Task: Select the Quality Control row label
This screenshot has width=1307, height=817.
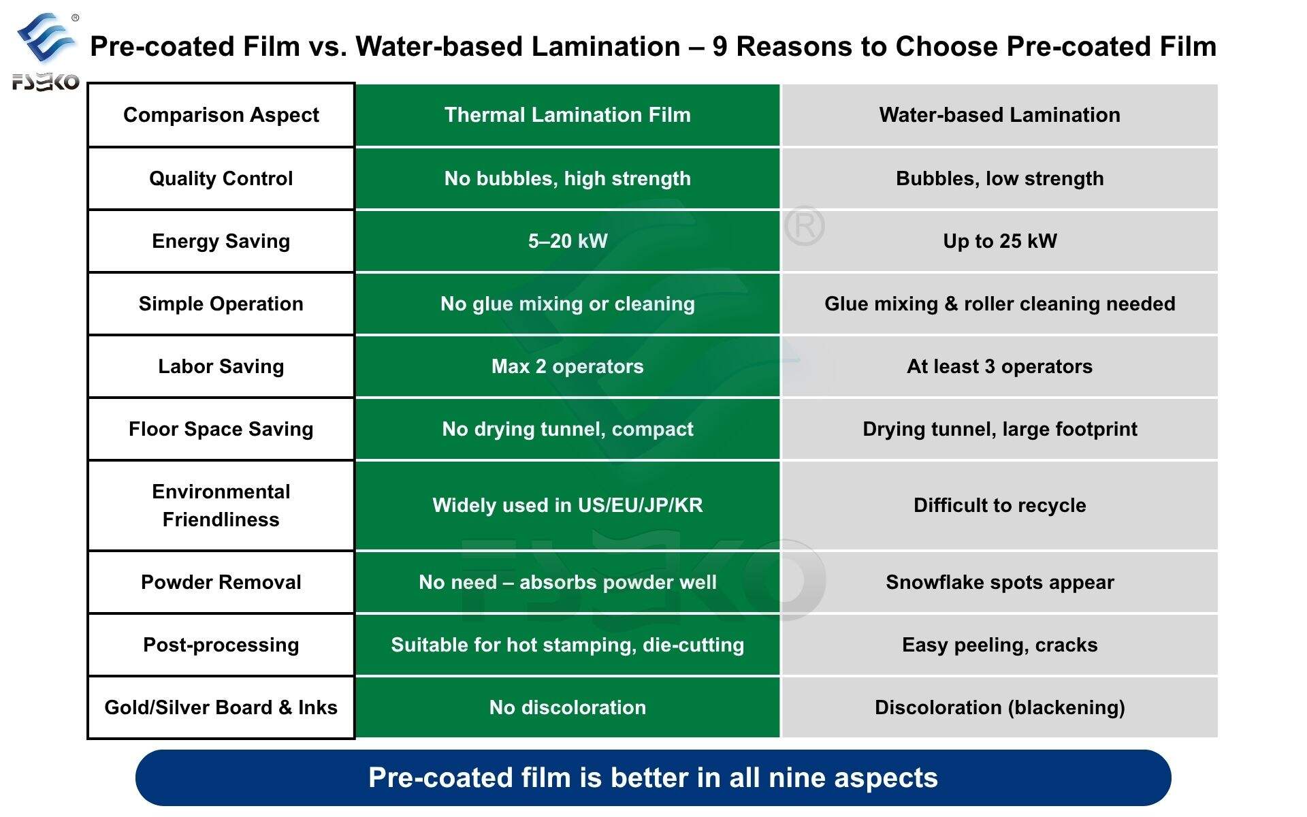Action: point(221,178)
